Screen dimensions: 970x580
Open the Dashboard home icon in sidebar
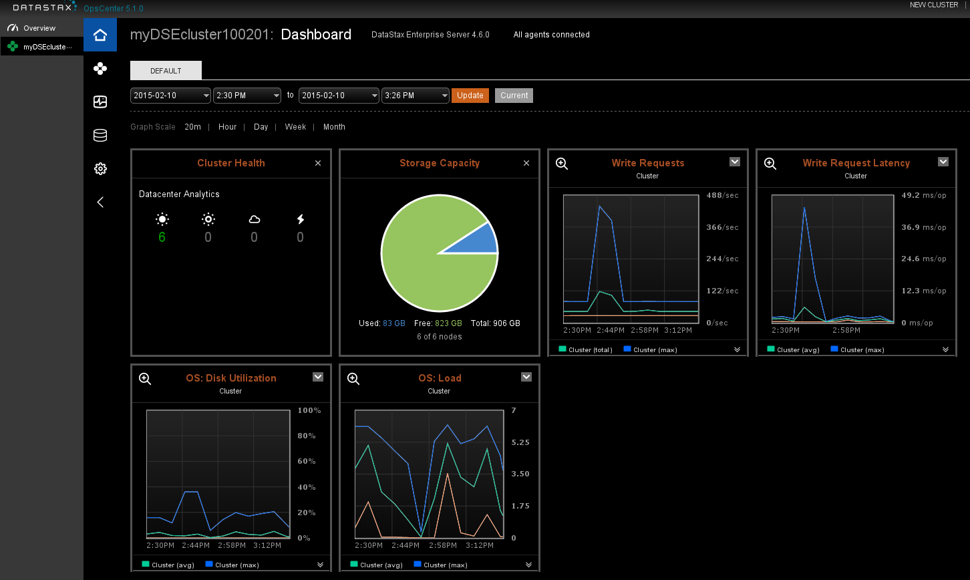[100, 35]
